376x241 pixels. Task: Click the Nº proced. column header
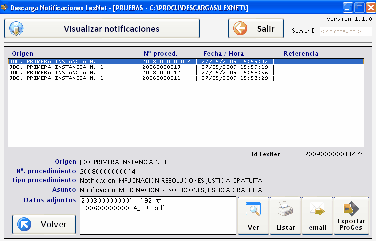160,53
